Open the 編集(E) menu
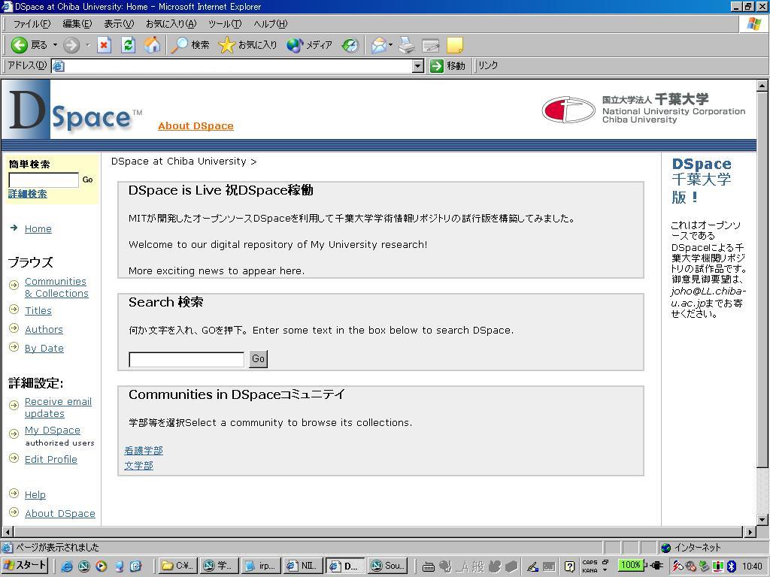Image resolution: width=770 pixels, height=577 pixels. (x=77, y=23)
